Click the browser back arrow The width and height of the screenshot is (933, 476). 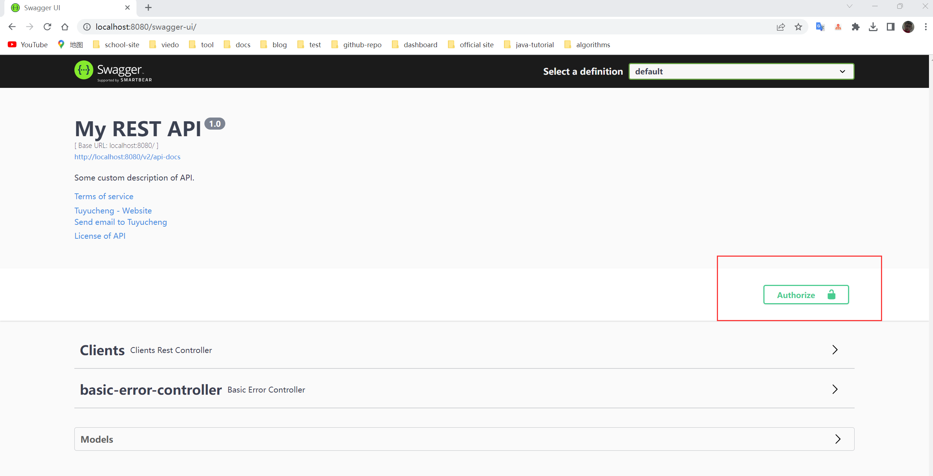click(12, 27)
